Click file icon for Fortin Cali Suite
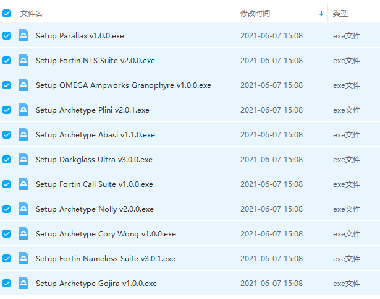The height and width of the screenshot is (299, 380). (x=23, y=184)
